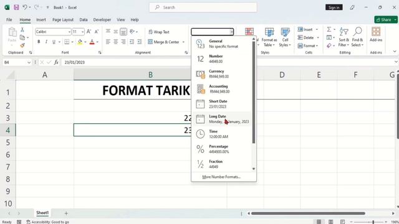Click the Format Painter brush icon

(22, 45)
